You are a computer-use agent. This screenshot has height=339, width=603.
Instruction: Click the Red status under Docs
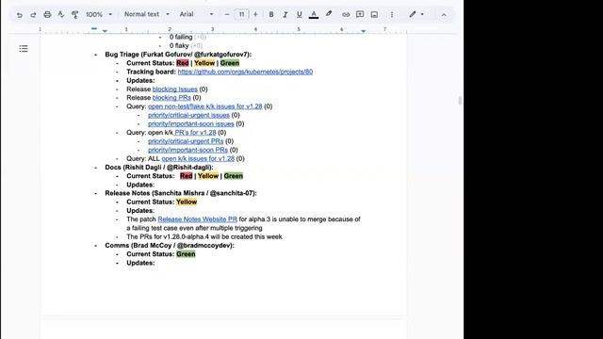tap(186, 176)
